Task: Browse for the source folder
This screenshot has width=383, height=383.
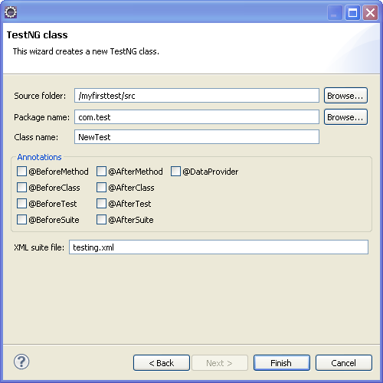Action: click(345, 96)
